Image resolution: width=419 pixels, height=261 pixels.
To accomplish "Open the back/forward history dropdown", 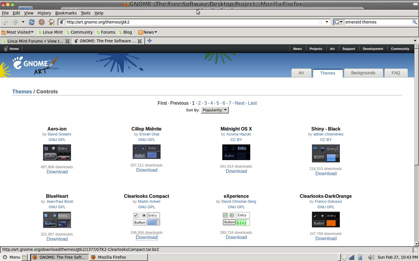I will pyautogui.click(x=23, y=22).
